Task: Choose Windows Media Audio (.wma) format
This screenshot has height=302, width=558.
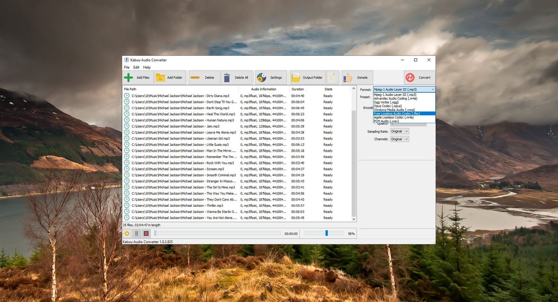Action: click(404, 110)
